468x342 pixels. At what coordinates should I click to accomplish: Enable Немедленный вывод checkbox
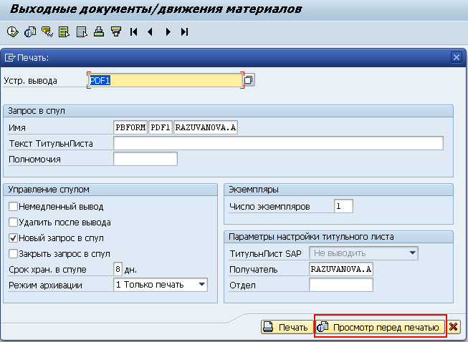click(x=13, y=206)
